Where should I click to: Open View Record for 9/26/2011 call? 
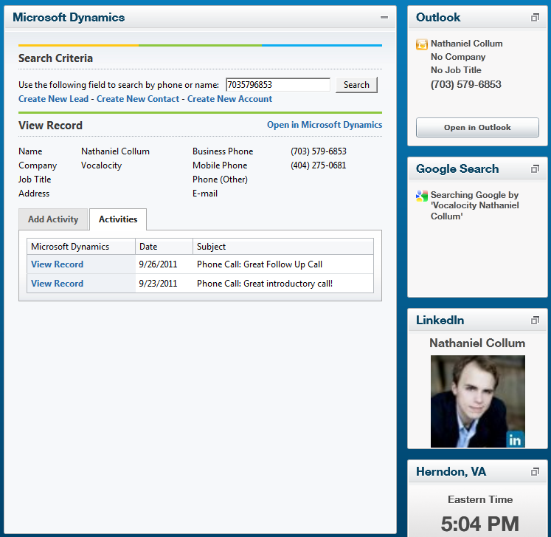coord(58,264)
